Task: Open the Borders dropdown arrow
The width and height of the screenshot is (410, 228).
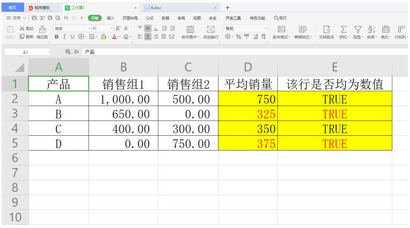Action: tap(86, 37)
